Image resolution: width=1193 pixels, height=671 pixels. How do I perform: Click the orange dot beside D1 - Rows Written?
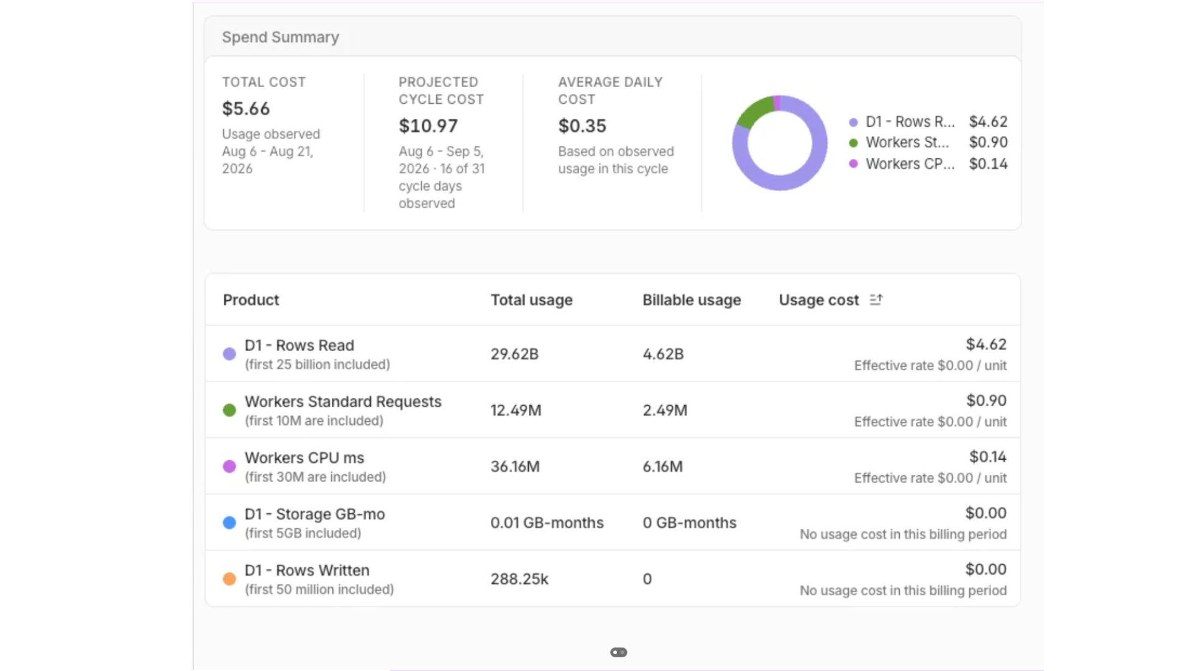(229, 579)
